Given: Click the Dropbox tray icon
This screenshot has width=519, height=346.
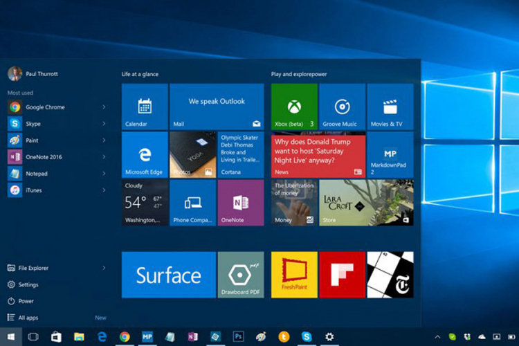Looking at the screenshot, I should [x=467, y=337].
